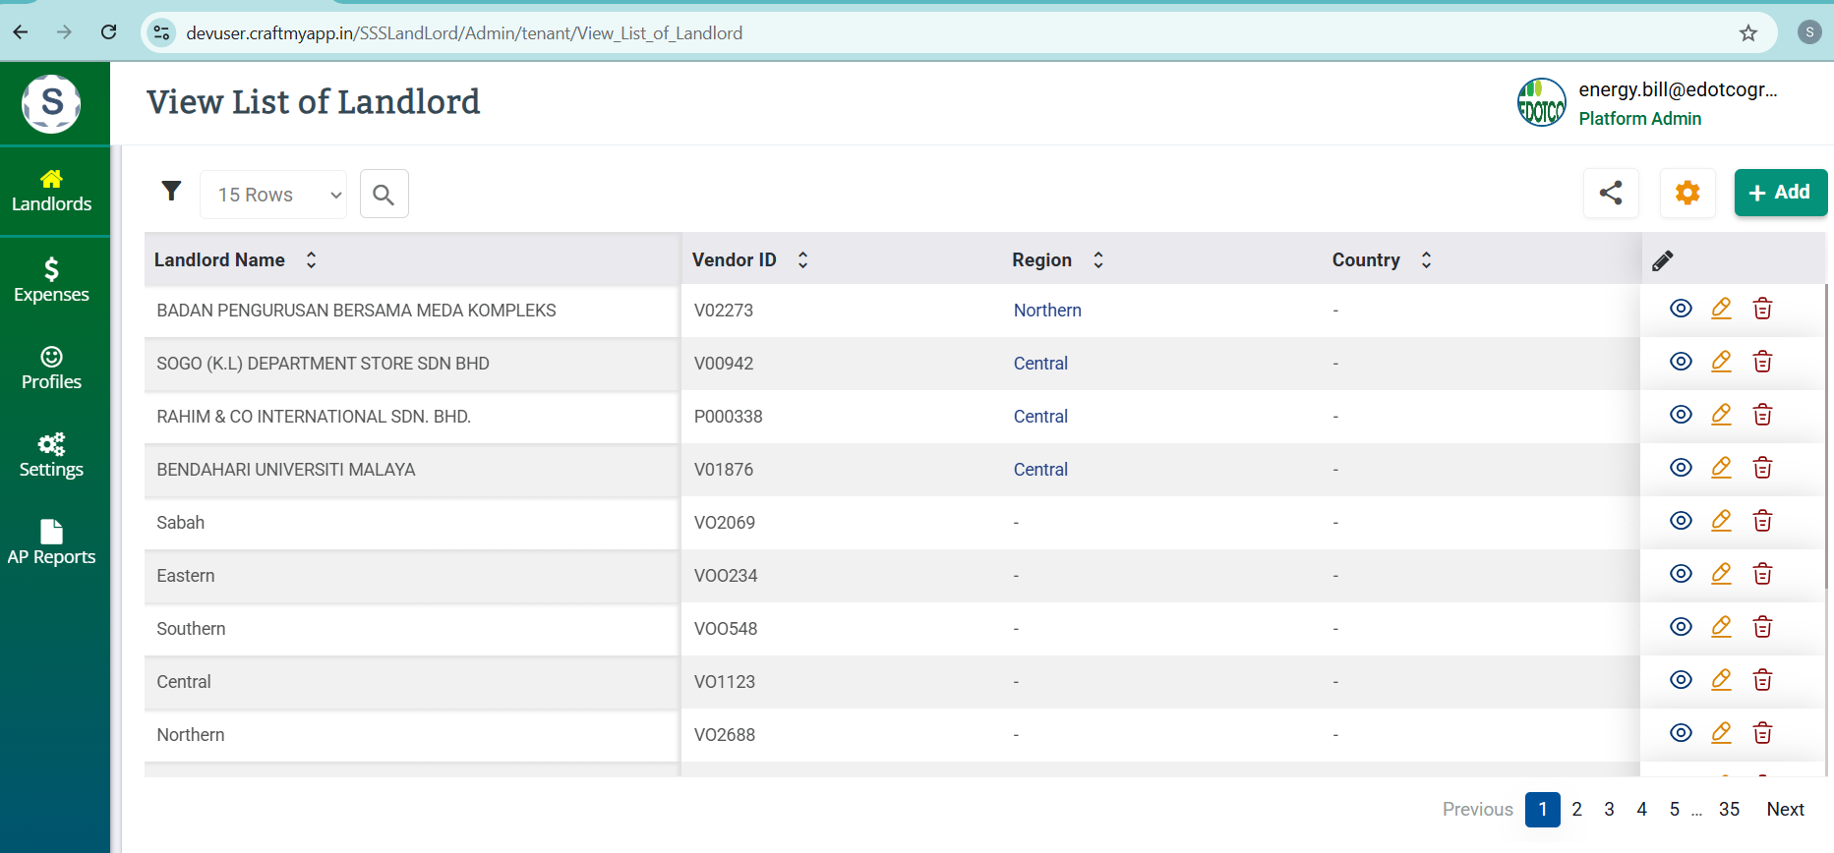This screenshot has height=853, width=1834.
Task: Open Landlords in the sidebar
Action: point(52,192)
